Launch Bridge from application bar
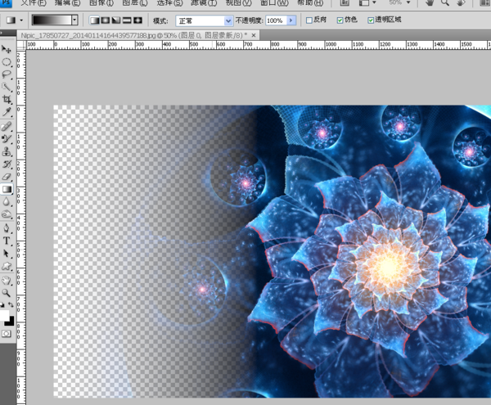The width and height of the screenshot is (491, 405). pyautogui.click(x=345, y=2)
